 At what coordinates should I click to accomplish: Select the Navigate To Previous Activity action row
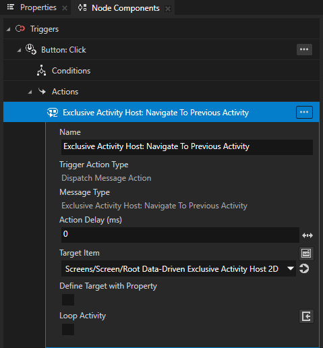pos(161,112)
